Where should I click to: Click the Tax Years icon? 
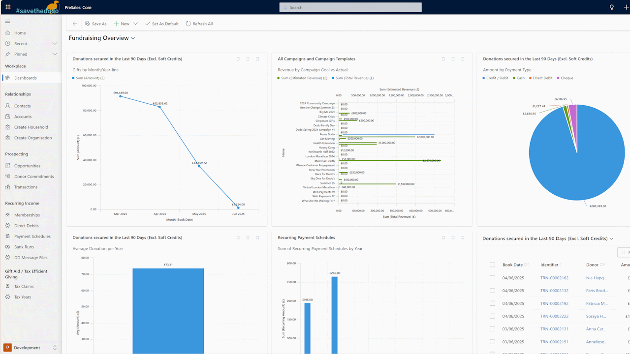[8, 297]
